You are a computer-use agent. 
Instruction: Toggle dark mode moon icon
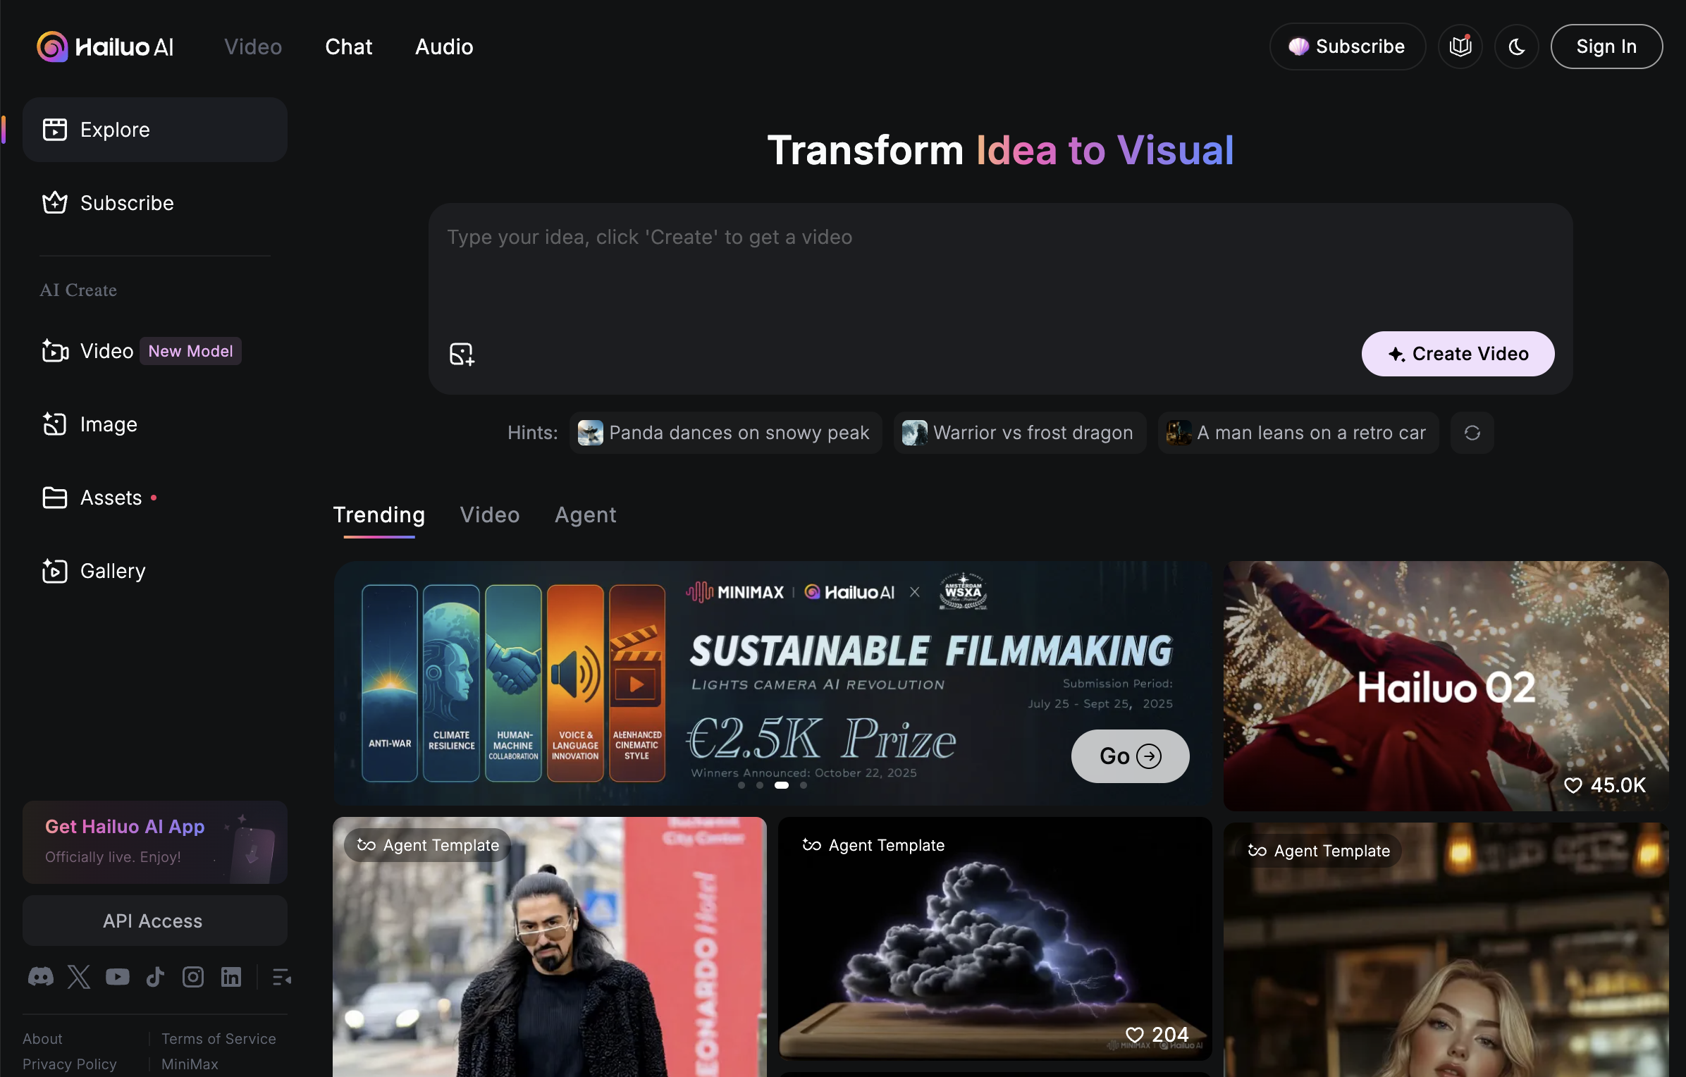pos(1516,47)
